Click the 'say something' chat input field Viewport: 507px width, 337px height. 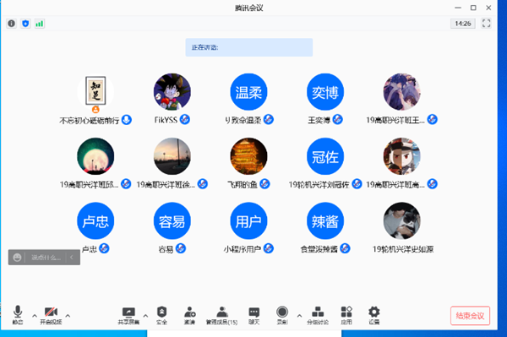click(46, 258)
